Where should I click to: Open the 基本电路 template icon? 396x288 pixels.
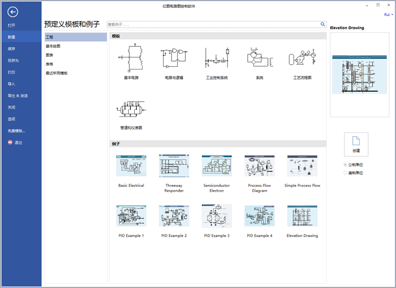pyautogui.click(x=131, y=57)
